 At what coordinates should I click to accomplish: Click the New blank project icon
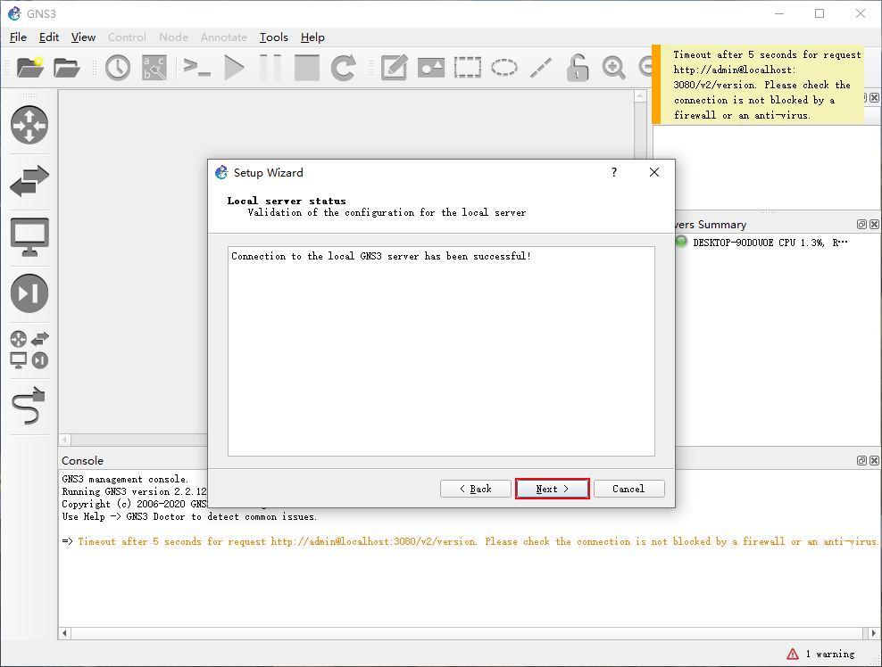pos(30,68)
